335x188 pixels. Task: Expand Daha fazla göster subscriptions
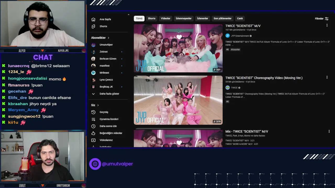coord(105,94)
